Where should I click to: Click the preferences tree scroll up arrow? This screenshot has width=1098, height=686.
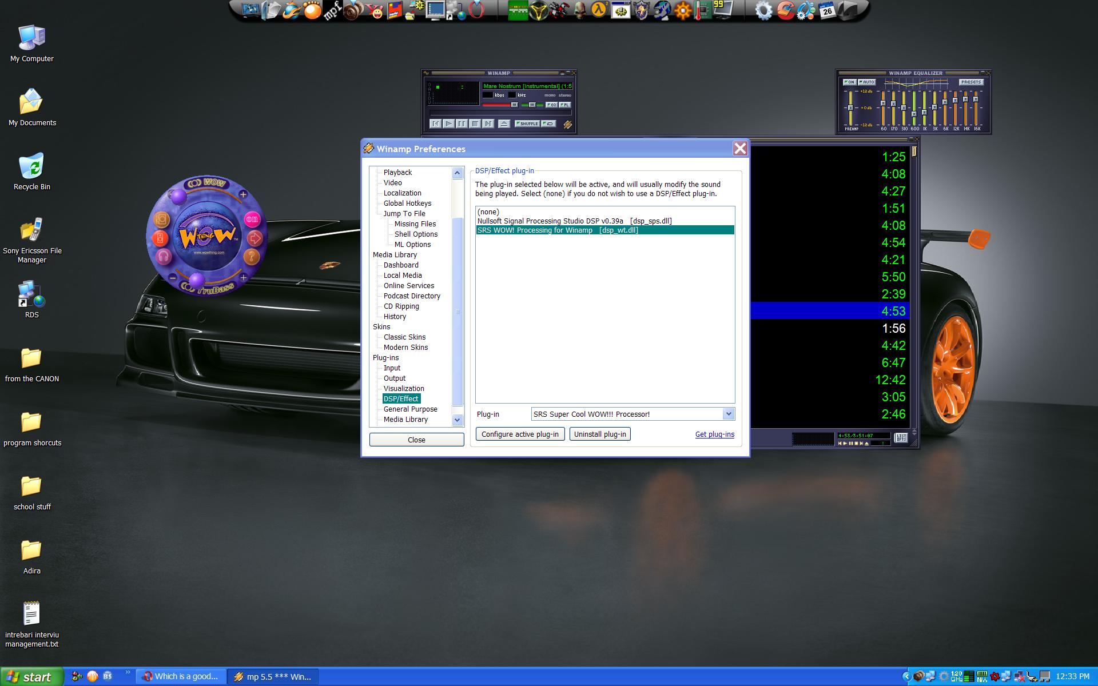[x=457, y=173]
